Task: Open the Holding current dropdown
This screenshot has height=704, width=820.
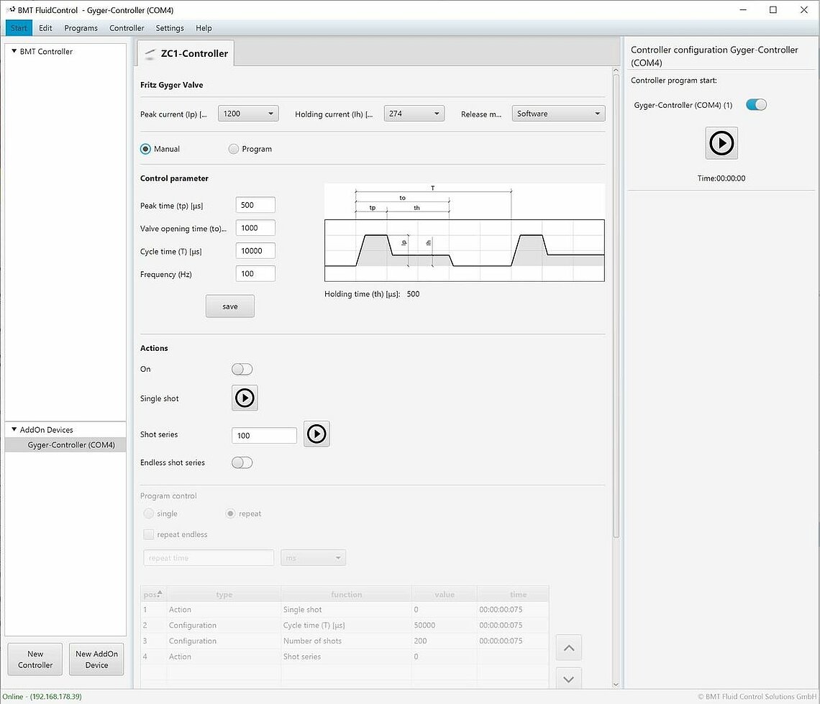Action: tap(414, 114)
